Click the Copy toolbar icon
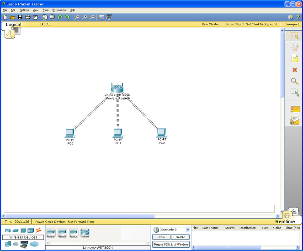 point(45,17)
